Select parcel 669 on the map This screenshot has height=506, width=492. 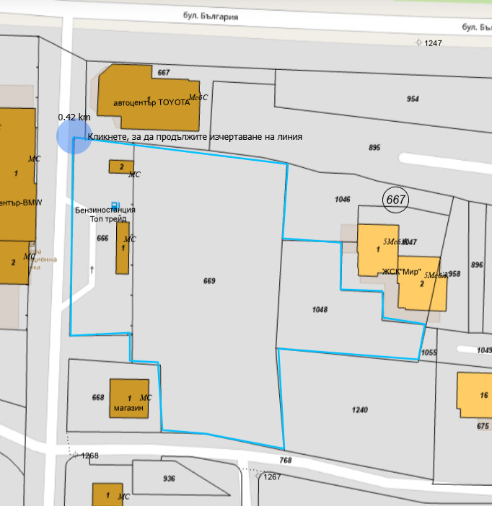tap(209, 280)
